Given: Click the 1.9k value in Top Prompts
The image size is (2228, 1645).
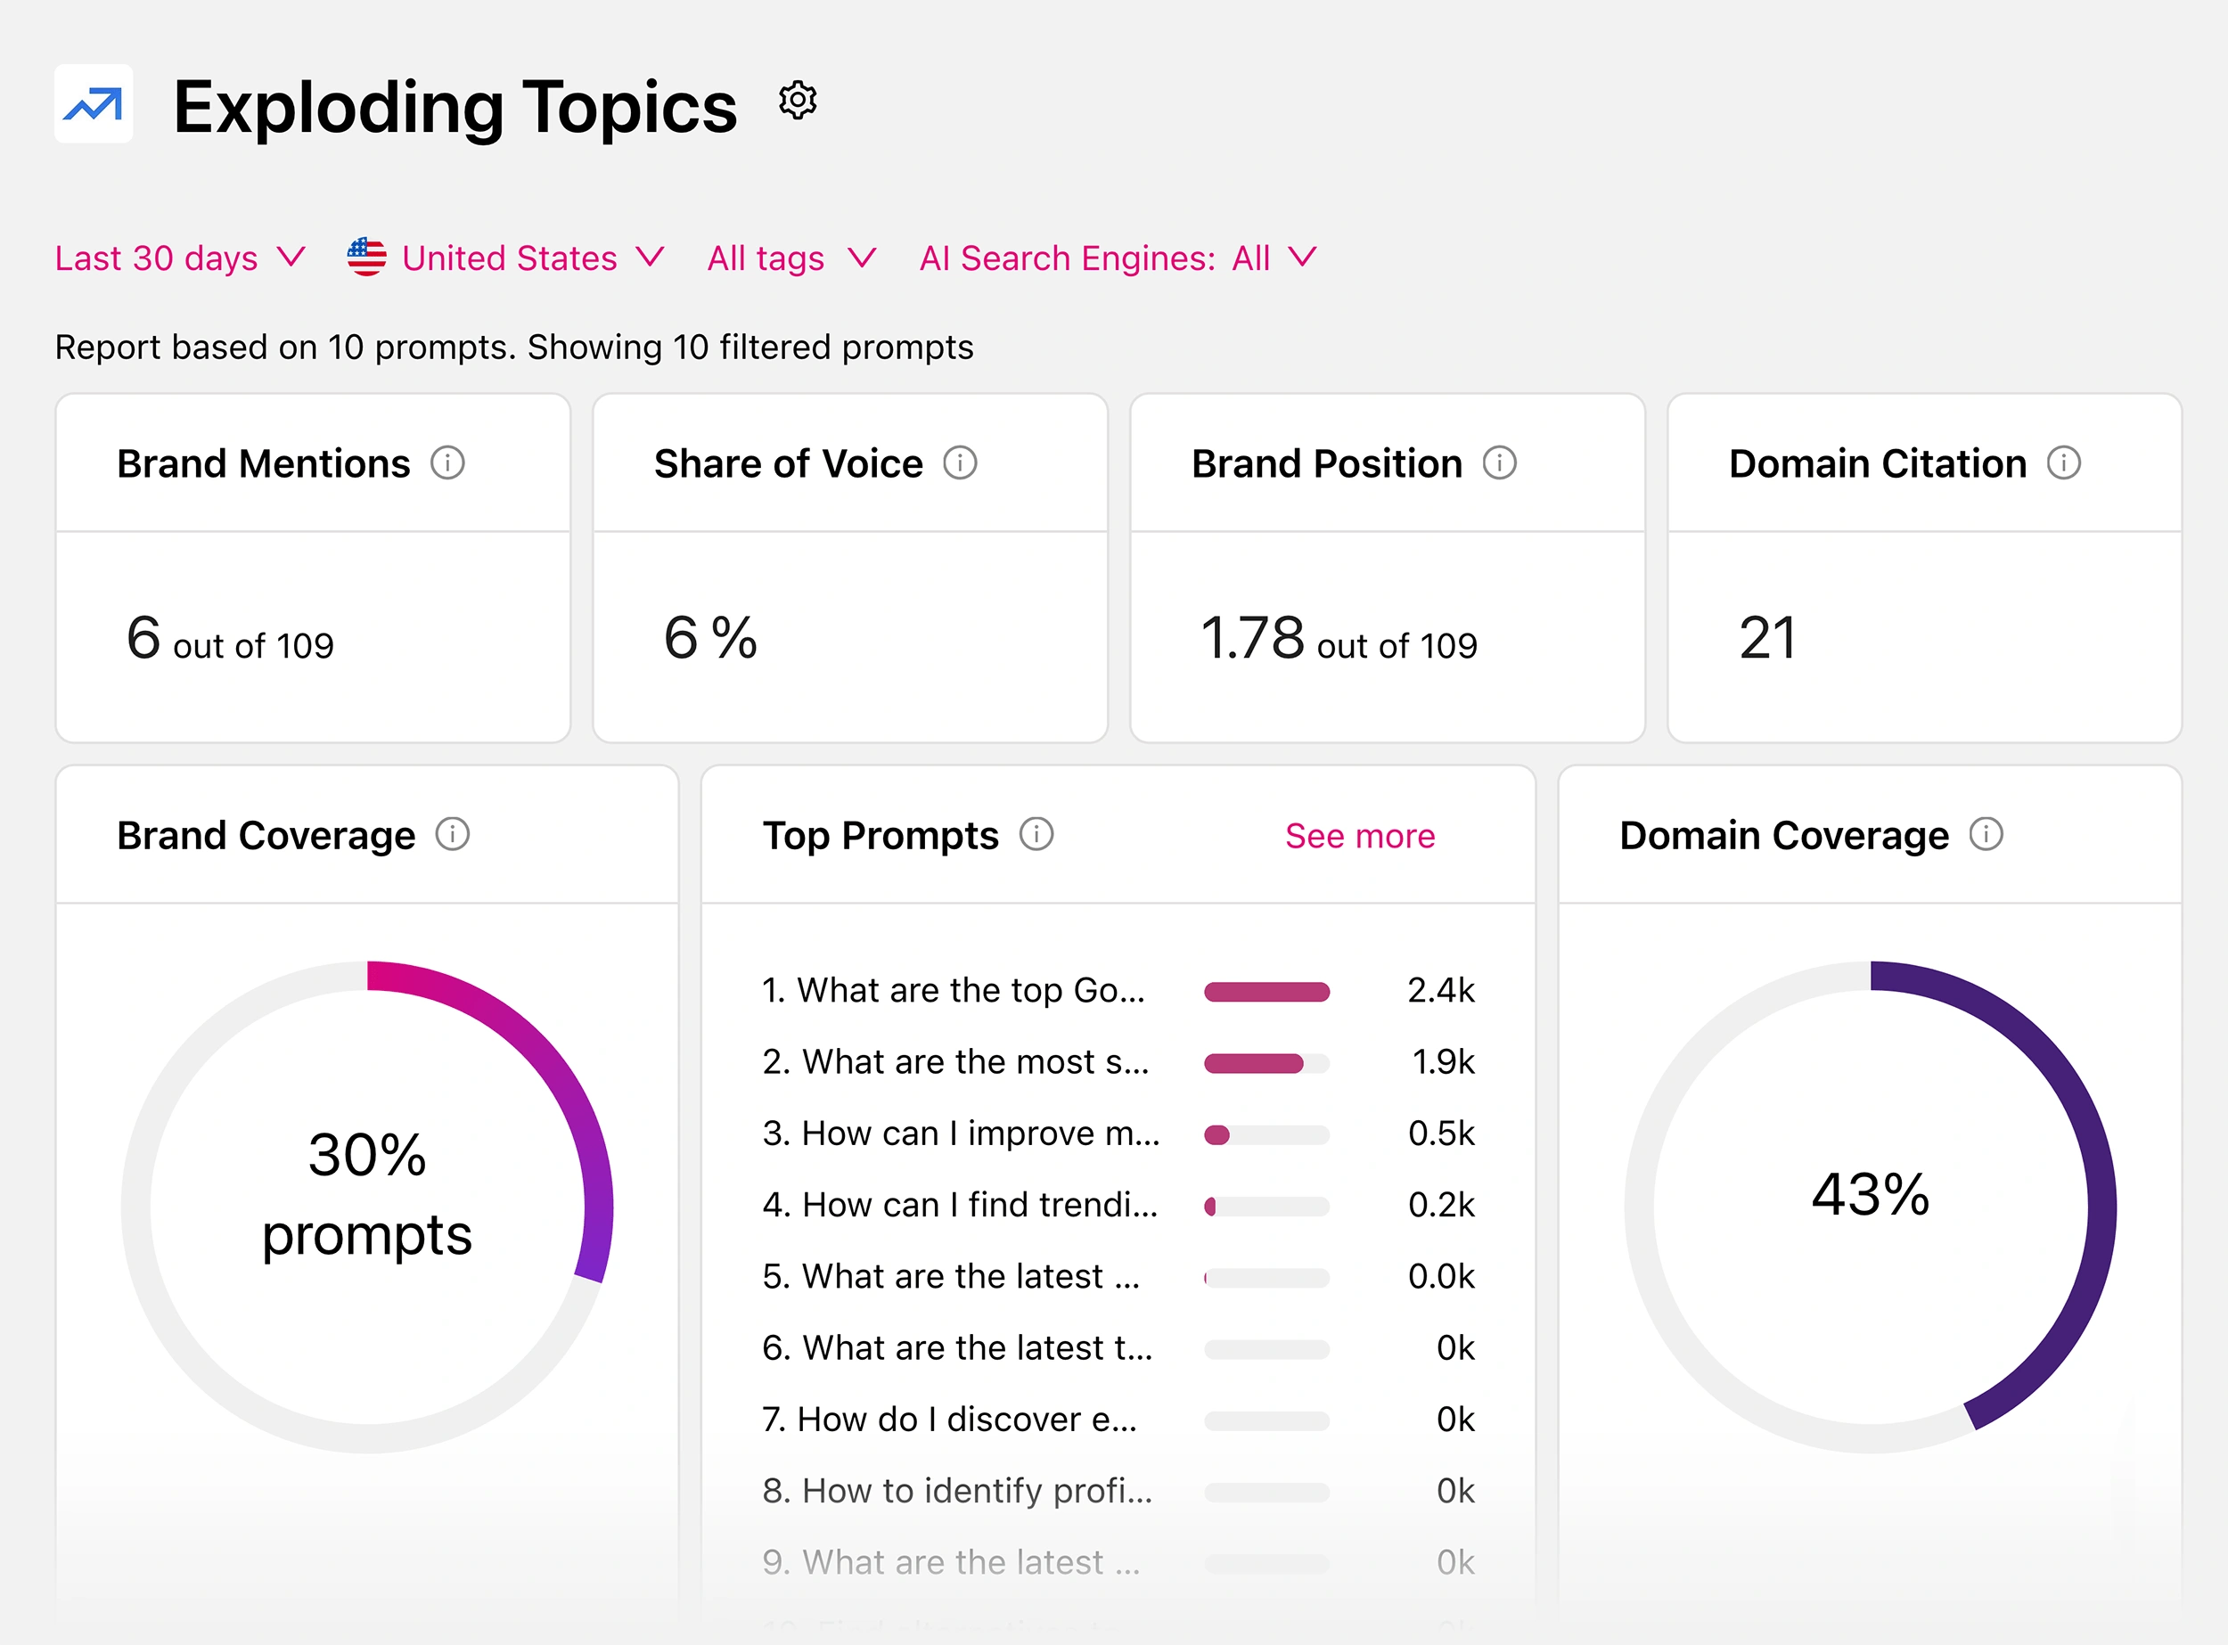Looking at the screenshot, I should [1443, 1061].
